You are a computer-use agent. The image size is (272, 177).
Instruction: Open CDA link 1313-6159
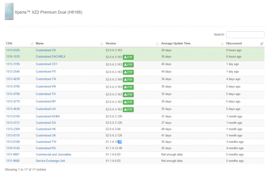pos(13,116)
